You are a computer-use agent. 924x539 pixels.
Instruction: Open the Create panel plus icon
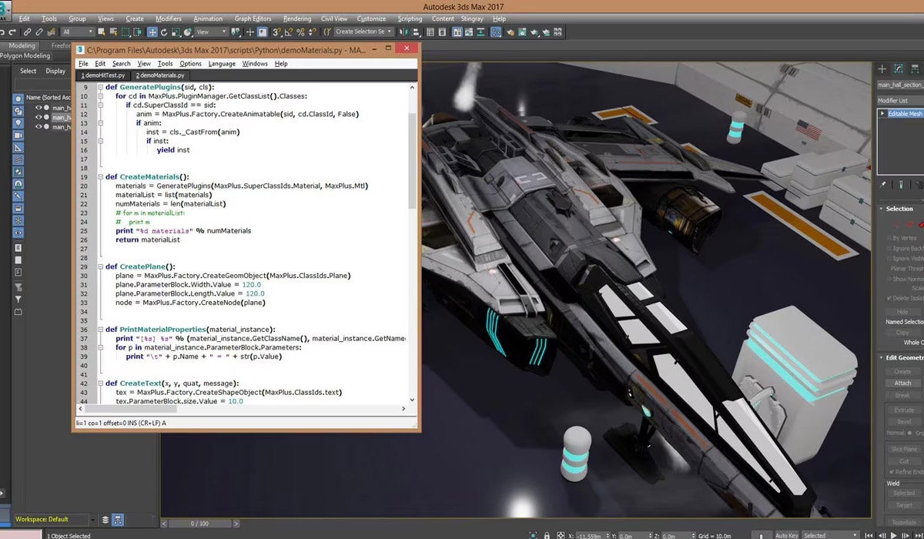(x=883, y=69)
